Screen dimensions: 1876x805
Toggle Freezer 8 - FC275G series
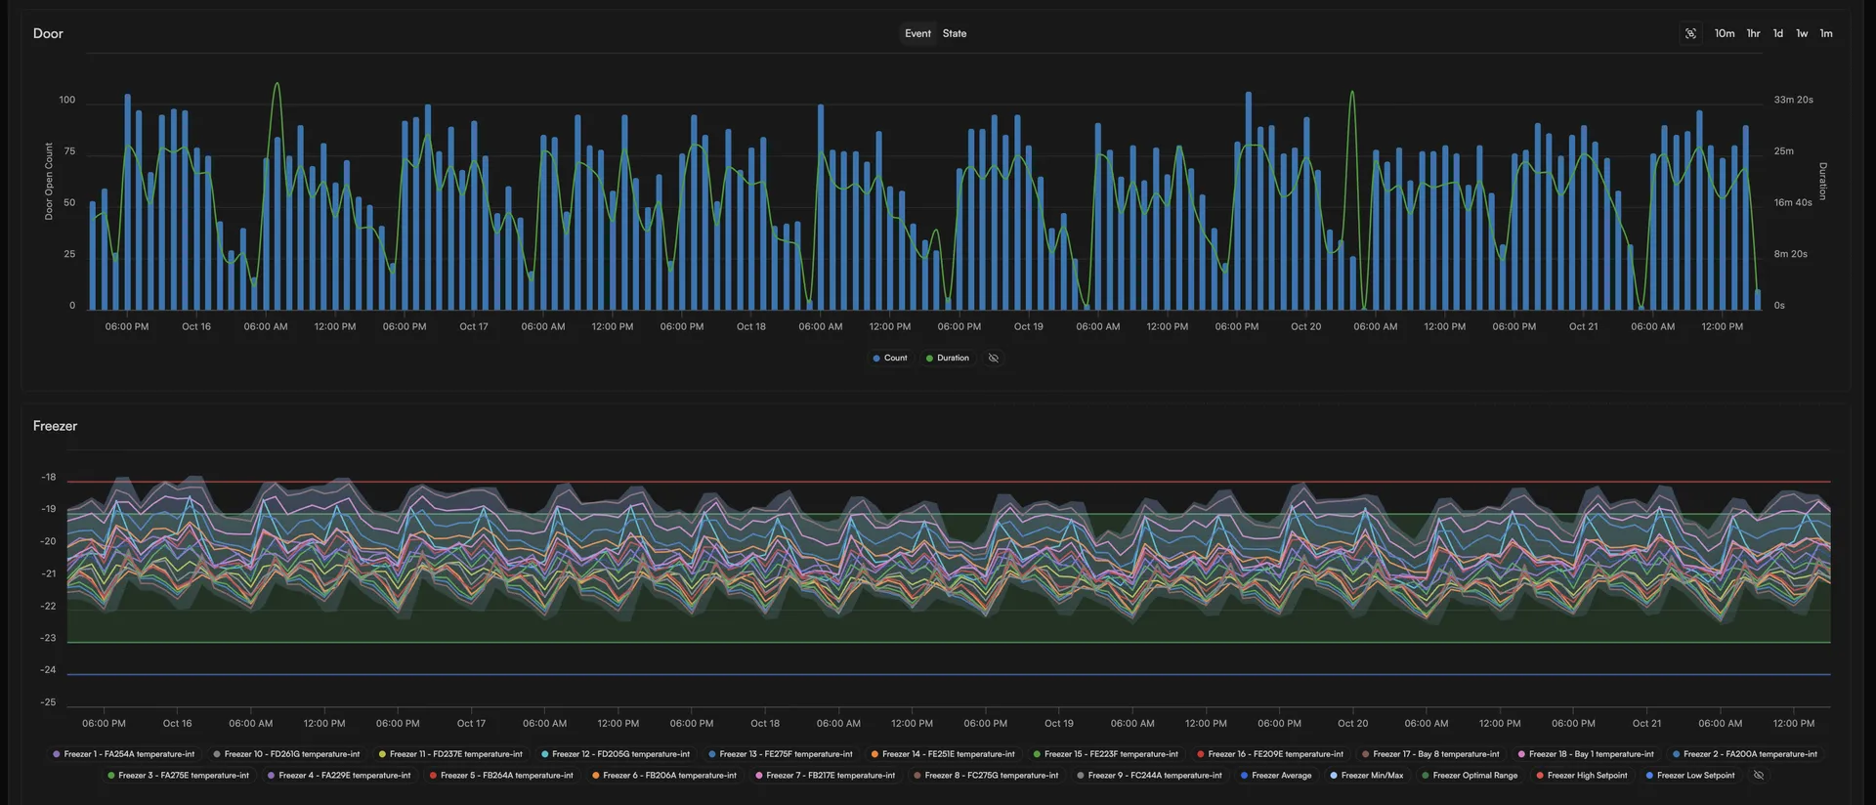(986, 776)
